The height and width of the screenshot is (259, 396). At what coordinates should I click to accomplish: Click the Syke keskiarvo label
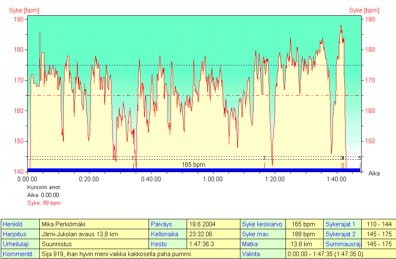click(262, 224)
